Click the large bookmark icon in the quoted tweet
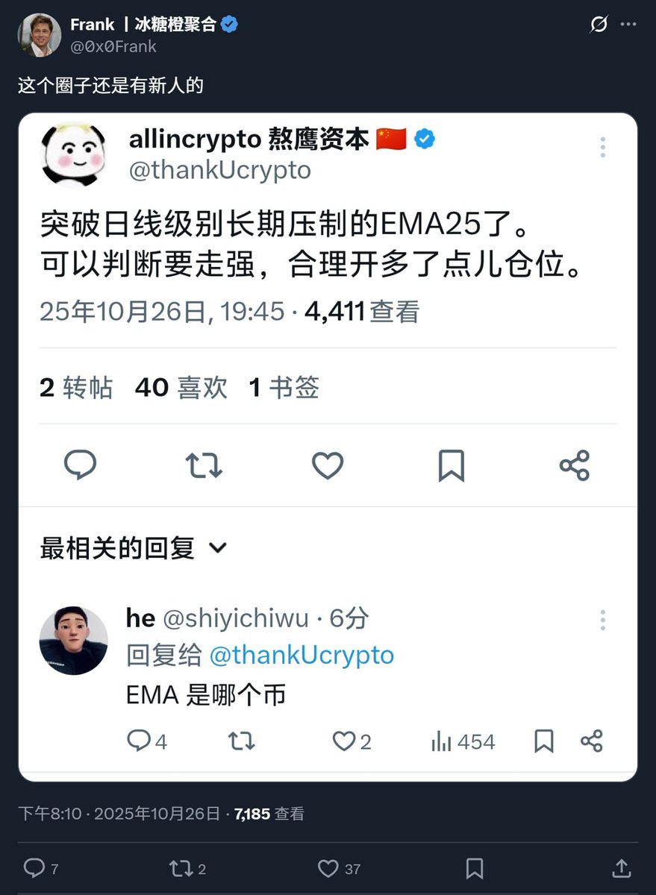Viewport: 656px width, 895px height. pyautogui.click(x=451, y=465)
